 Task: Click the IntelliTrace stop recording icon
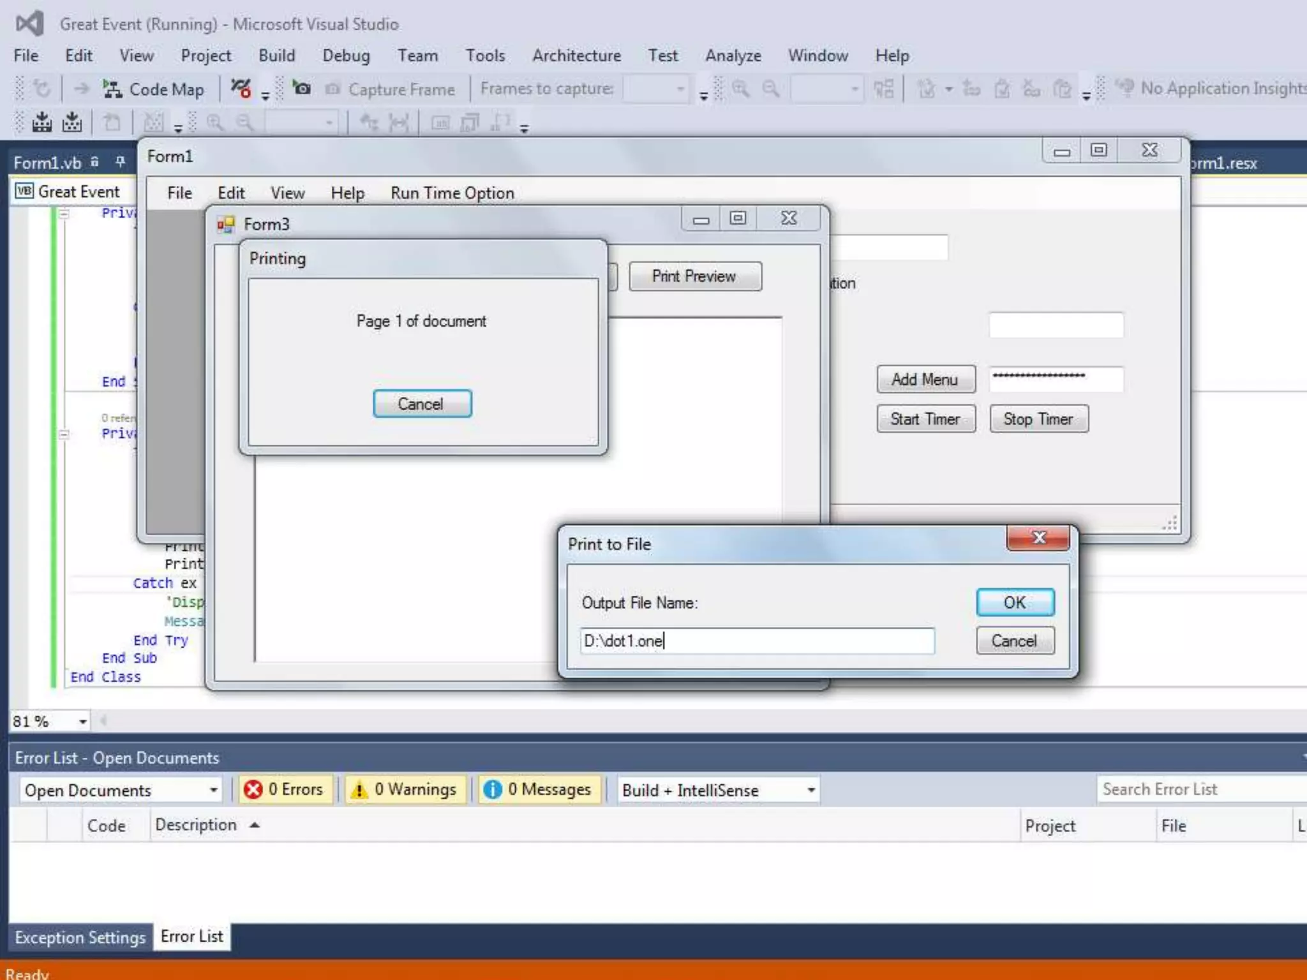tap(241, 88)
